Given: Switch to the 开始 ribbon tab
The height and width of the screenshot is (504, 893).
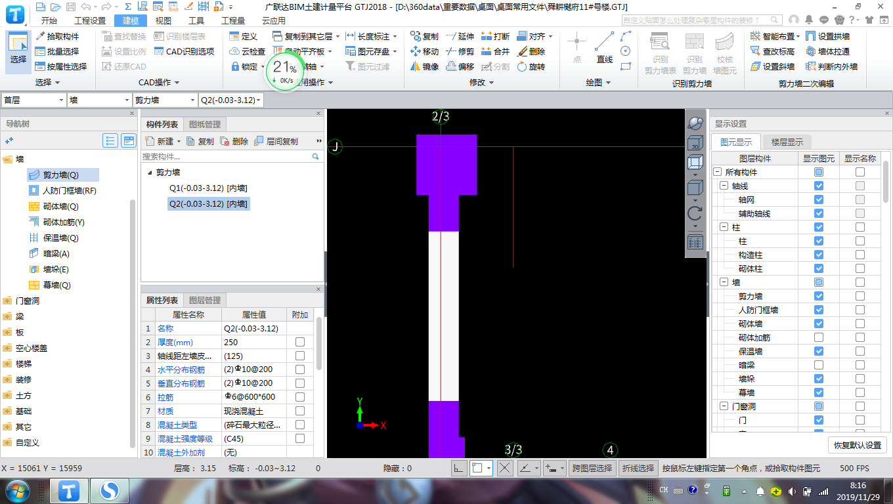Looking at the screenshot, I should (49, 20).
